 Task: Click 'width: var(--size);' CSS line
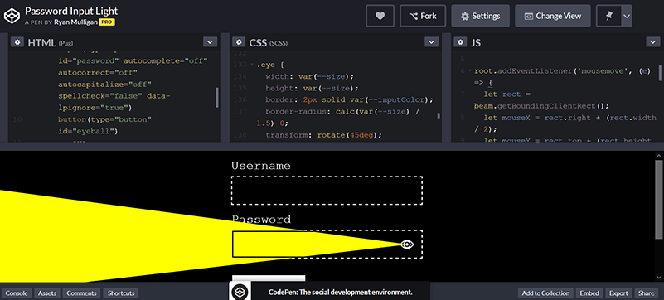click(x=309, y=76)
